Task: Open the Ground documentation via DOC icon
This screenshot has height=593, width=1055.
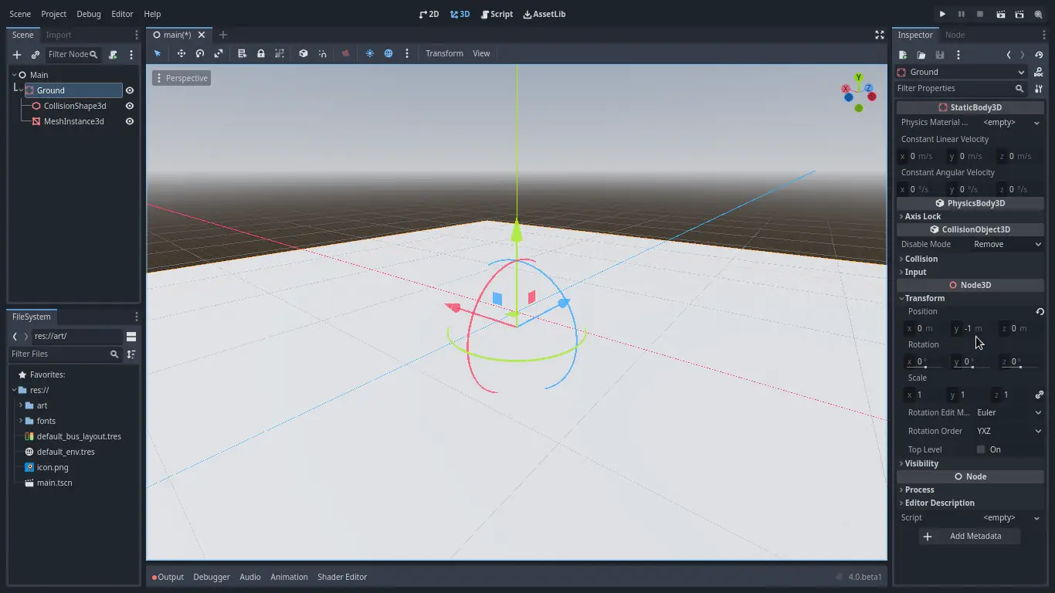Action: [x=1038, y=72]
